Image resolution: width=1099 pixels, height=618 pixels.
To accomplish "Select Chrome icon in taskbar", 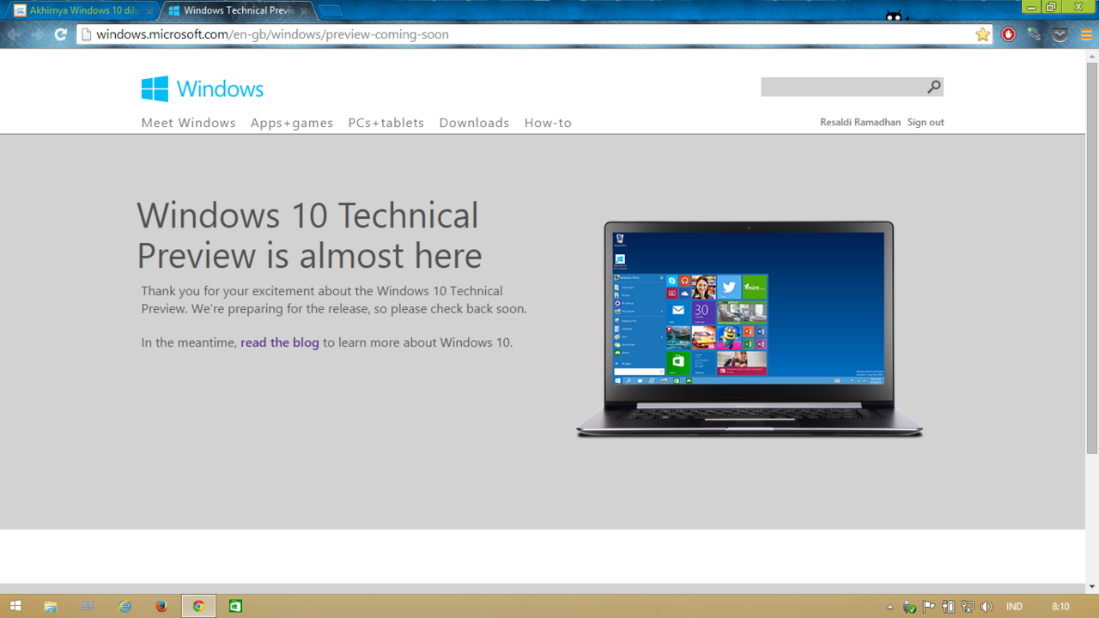I will coord(198,606).
